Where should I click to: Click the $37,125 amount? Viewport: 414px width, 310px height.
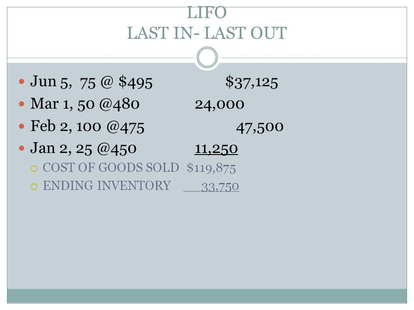pos(251,82)
